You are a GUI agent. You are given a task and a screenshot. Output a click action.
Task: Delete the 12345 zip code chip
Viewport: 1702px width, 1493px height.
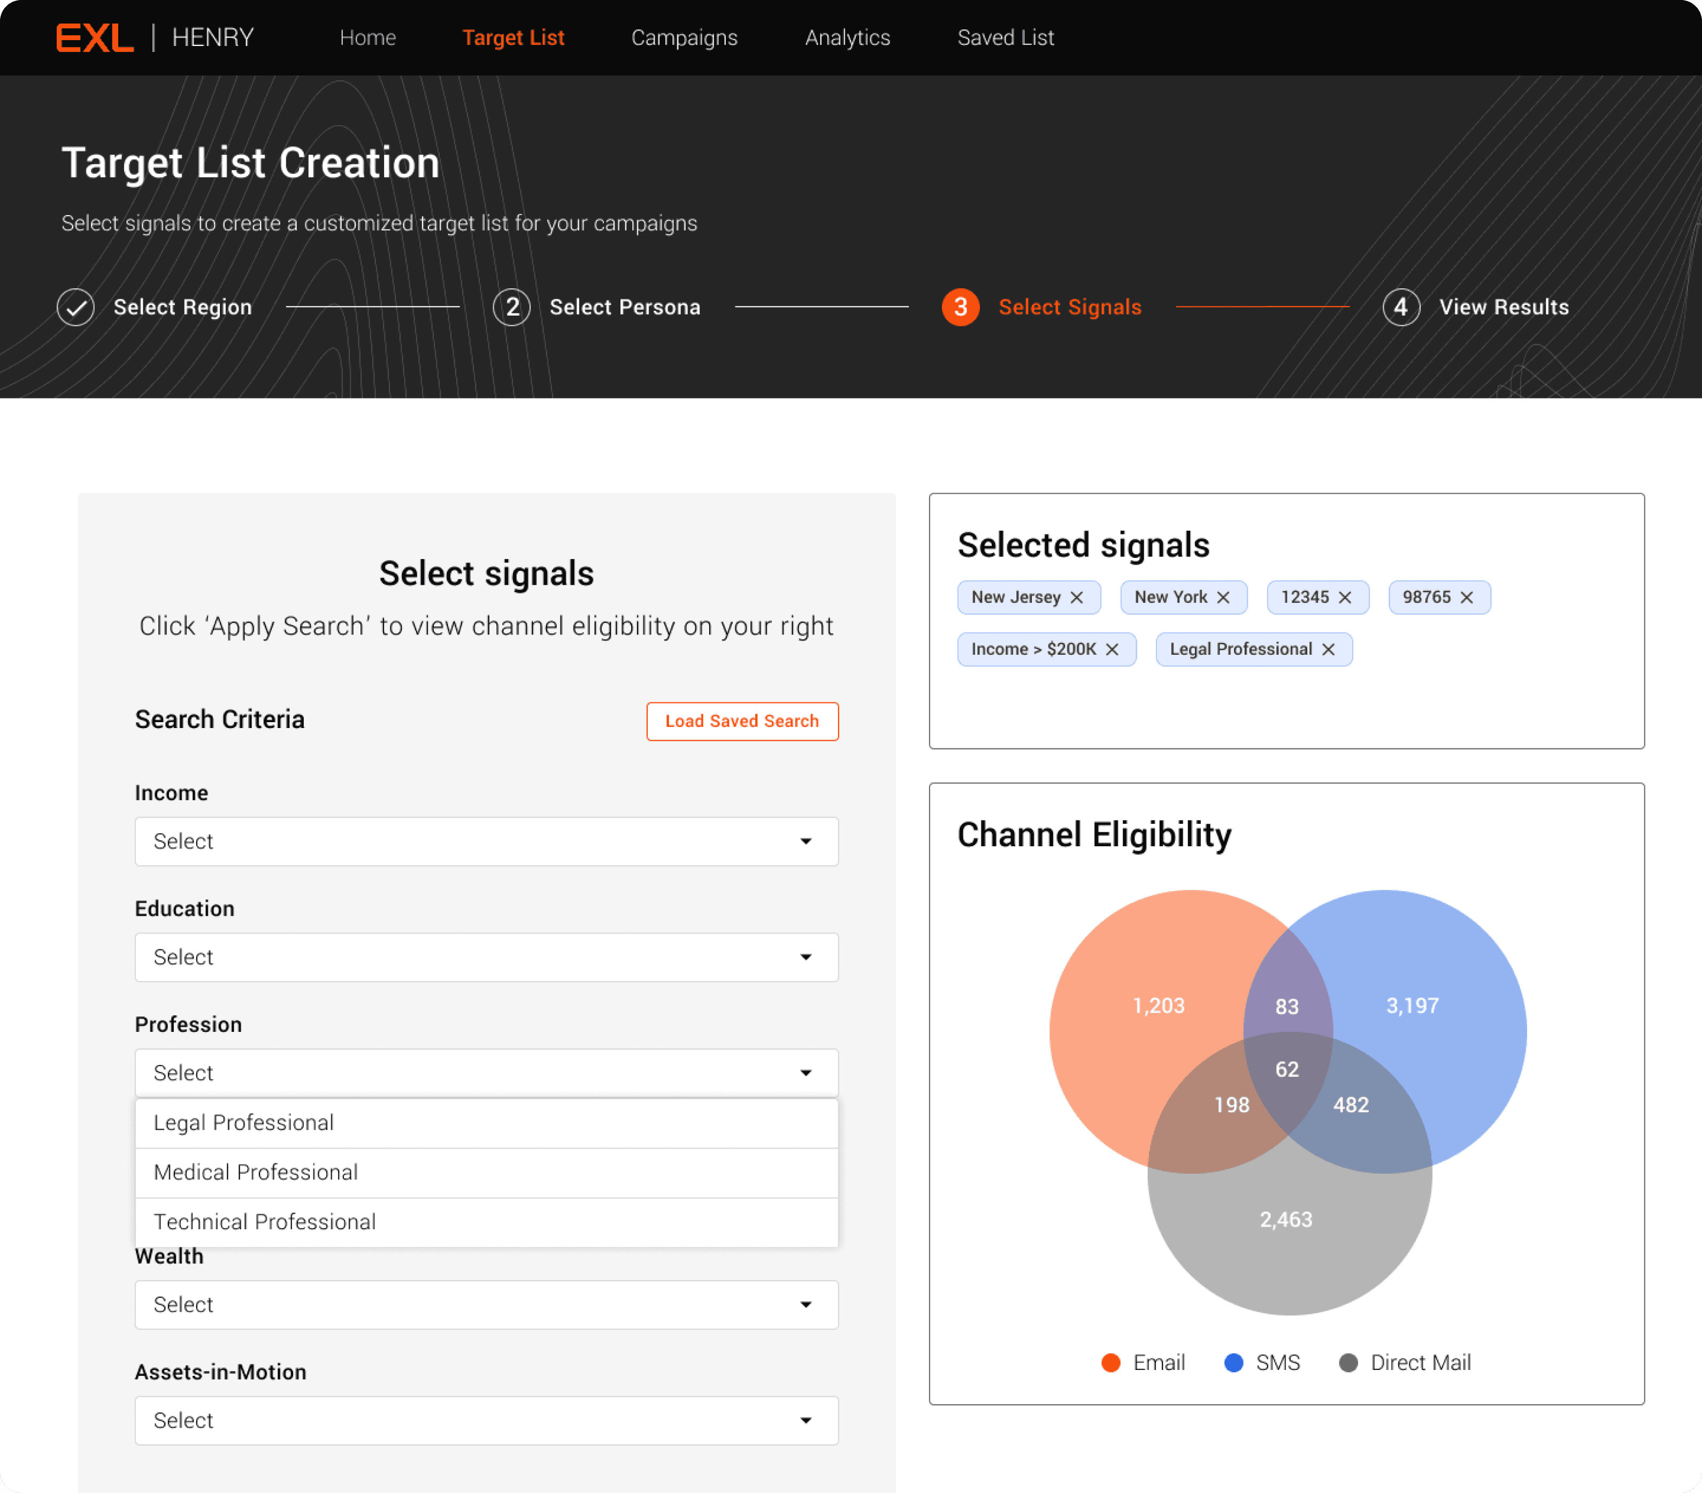coord(1345,597)
